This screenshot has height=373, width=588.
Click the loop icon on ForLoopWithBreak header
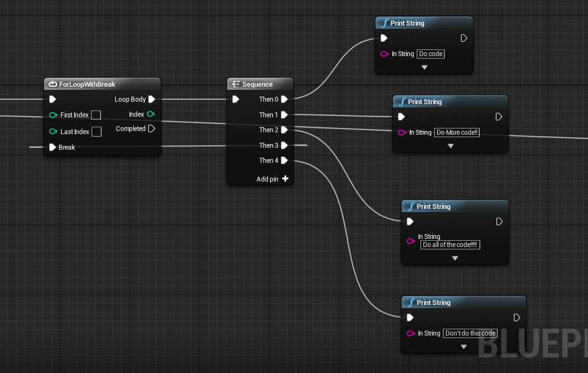tap(53, 84)
